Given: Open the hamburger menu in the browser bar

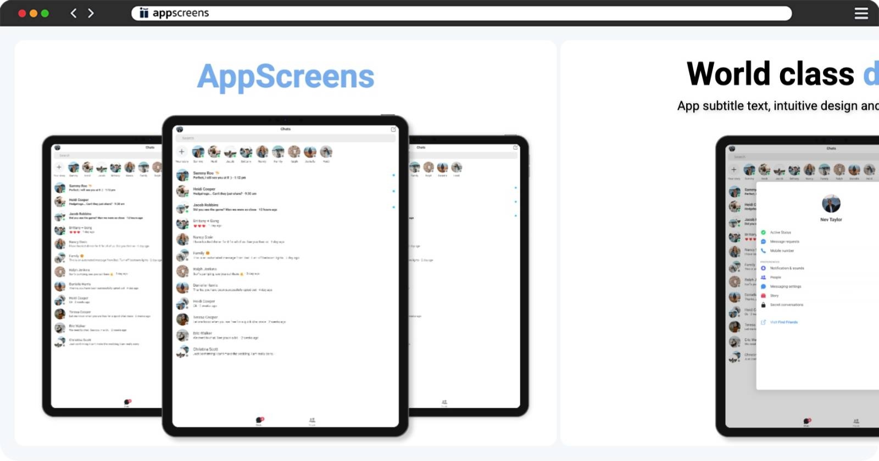Looking at the screenshot, I should (x=861, y=13).
